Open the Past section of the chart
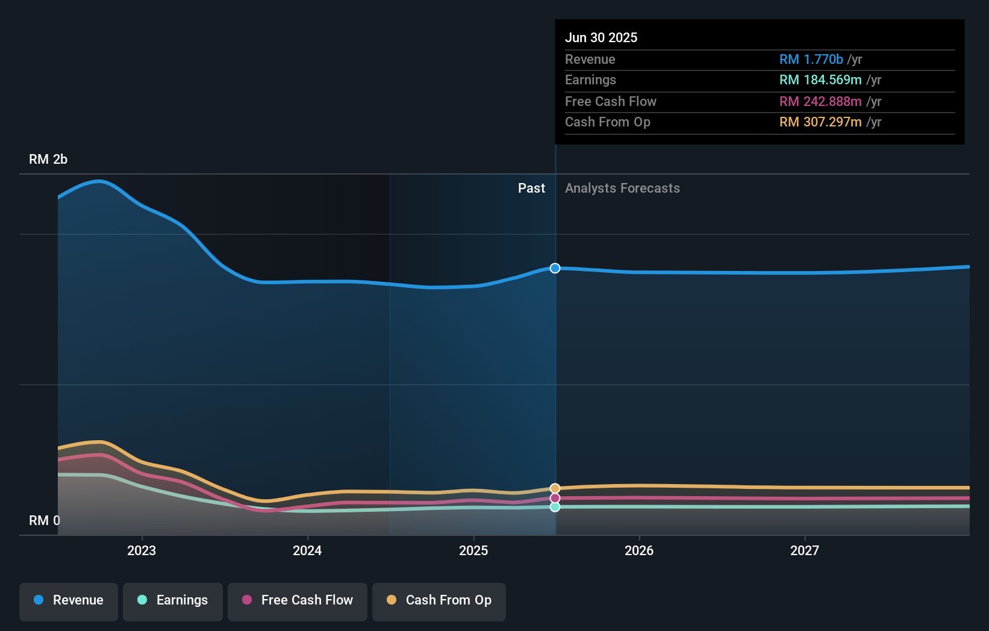 (531, 188)
